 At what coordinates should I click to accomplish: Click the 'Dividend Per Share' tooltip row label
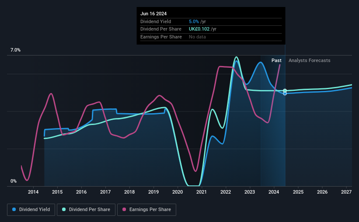(x=161, y=29)
